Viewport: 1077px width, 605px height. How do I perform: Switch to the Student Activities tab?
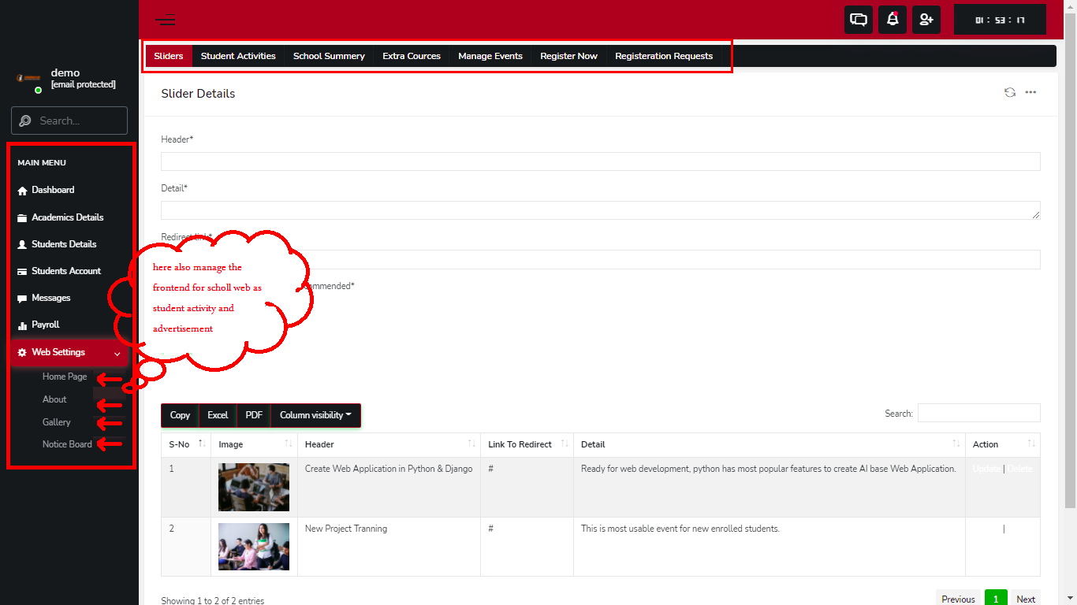tap(238, 56)
